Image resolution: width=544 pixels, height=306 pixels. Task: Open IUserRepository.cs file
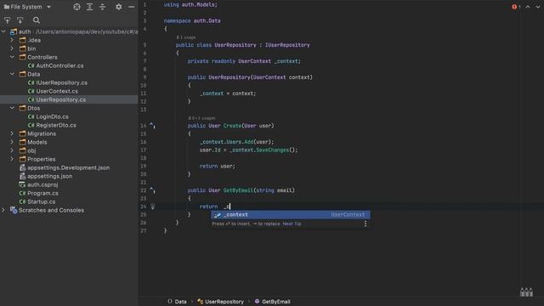62,82
